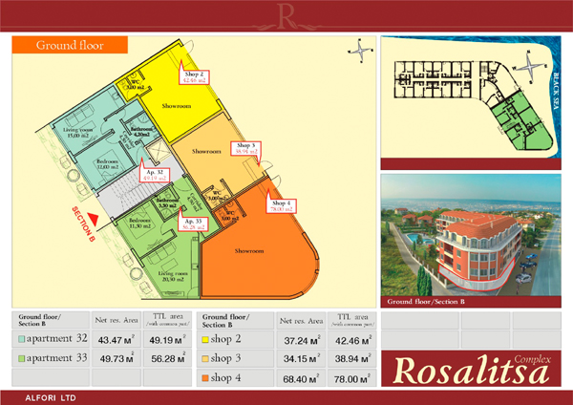Screen dimensions: 573x405
Task: Click the yellow Showroom of Shop 2
Action: [x=177, y=106]
